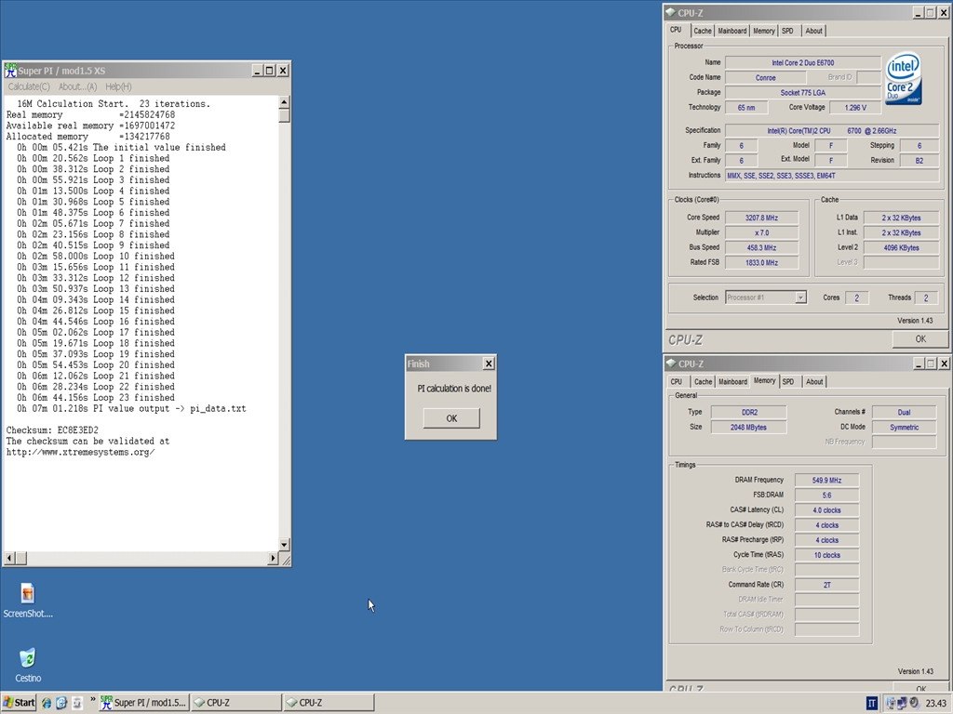Click the Level 2 cache value "4096 KBytes"
The height and width of the screenshot is (714, 953).
tap(901, 247)
